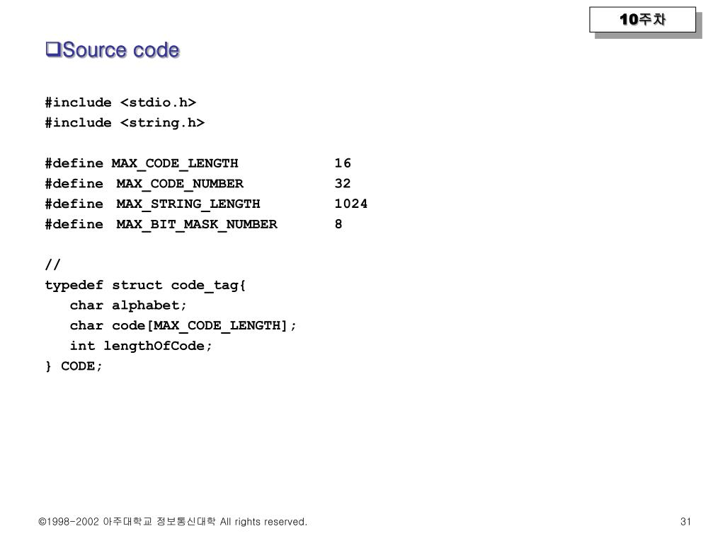Select the 'int lengthOfCode;' line

click(x=141, y=346)
